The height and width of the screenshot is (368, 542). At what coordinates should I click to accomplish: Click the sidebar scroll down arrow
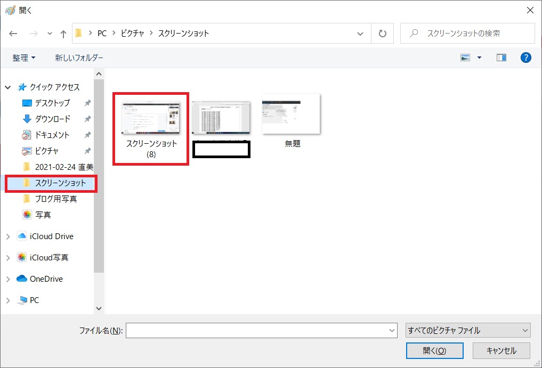click(99, 308)
